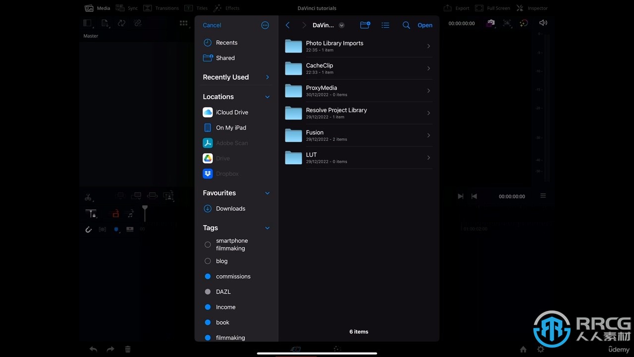Open the Titles tab
Screen dimensions: 634x357
coord(196,8)
